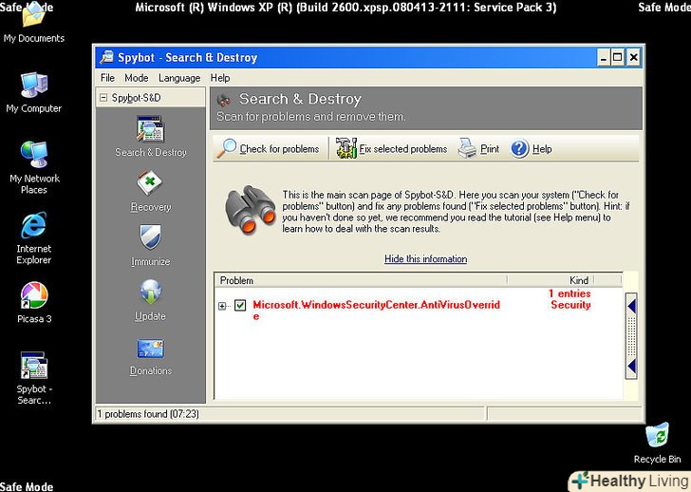Select the Spybot desktop shortcut icon
The image size is (691, 492).
pos(34,366)
